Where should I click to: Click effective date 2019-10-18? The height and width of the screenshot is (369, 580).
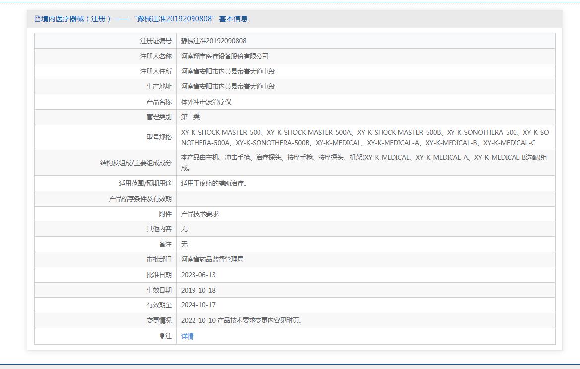click(198, 290)
